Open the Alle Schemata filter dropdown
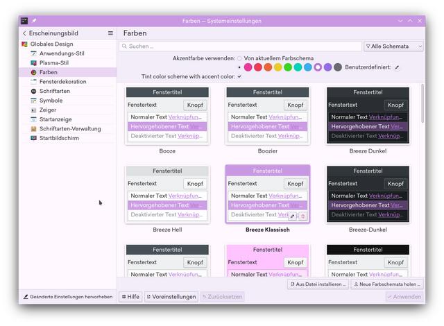Image resolution: width=444 pixels, height=326 pixels. point(393,46)
